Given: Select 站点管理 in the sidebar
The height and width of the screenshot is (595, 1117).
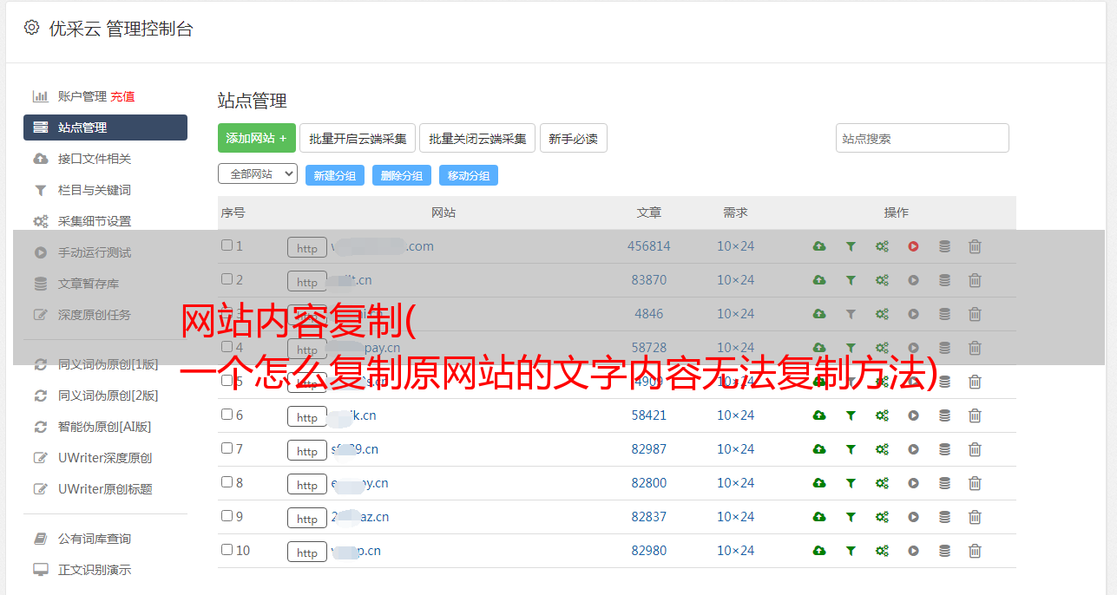Looking at the screenshot, I should click(x=105, y=127).
